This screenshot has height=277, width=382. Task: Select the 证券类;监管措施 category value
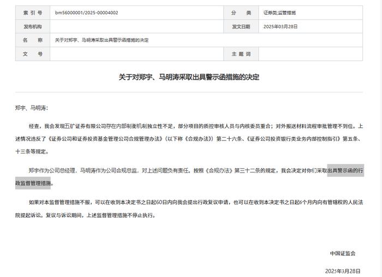coord(279,13)
